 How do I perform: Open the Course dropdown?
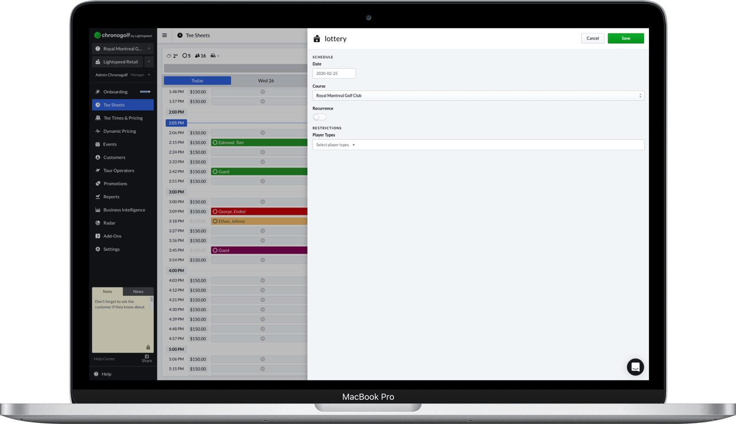pos(478,96)
